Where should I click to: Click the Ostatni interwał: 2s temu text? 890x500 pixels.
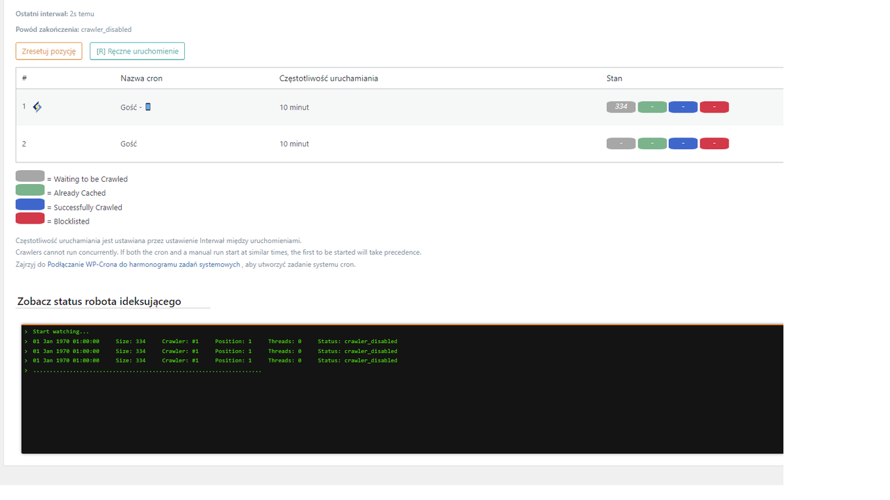tap(55, 14)
